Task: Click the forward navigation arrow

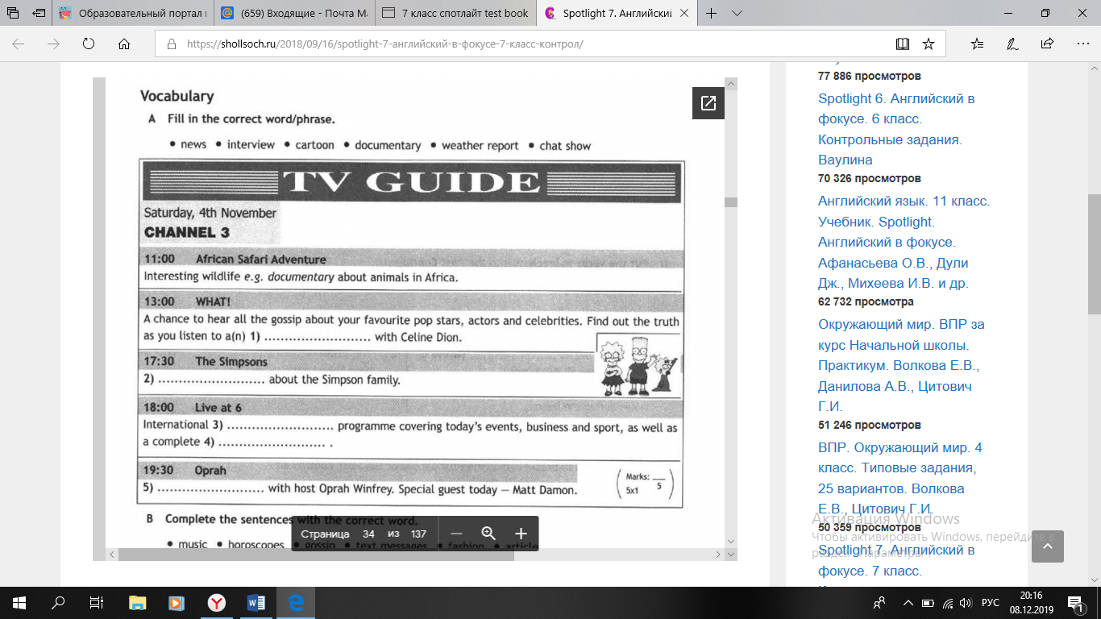Action: pos(54,44)
